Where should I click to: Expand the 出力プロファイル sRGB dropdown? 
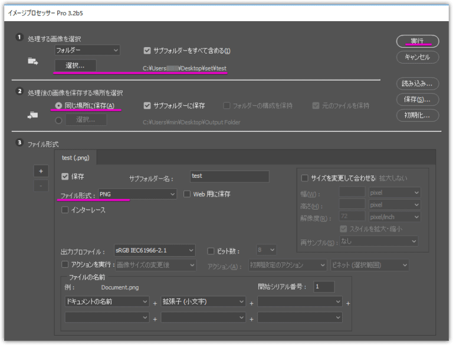pyautogui.click(x=154, y=251)
